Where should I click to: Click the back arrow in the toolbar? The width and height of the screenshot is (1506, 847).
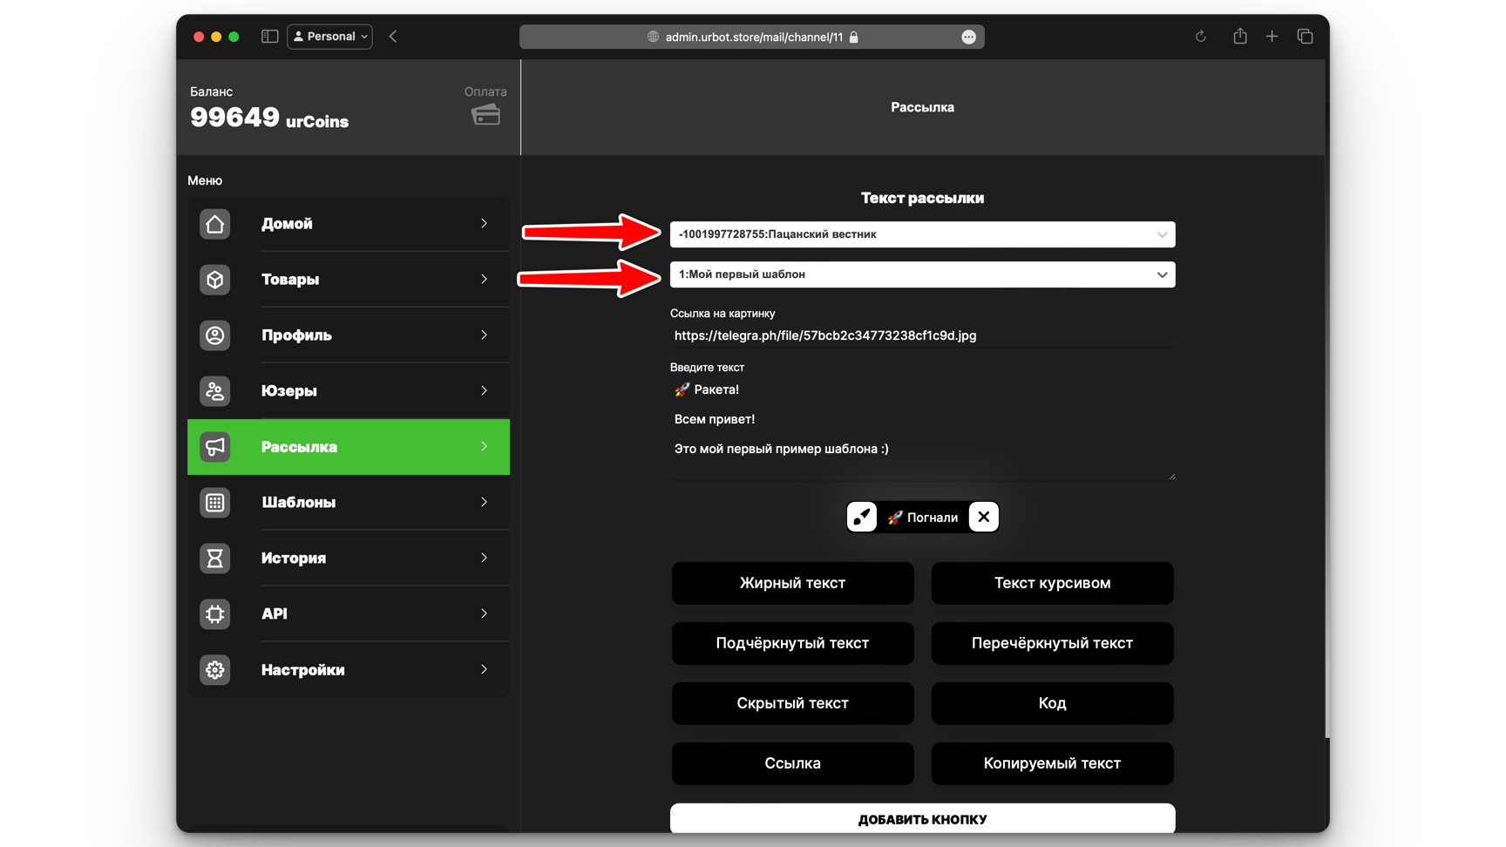pyautogui.click(x=393, y=37)
